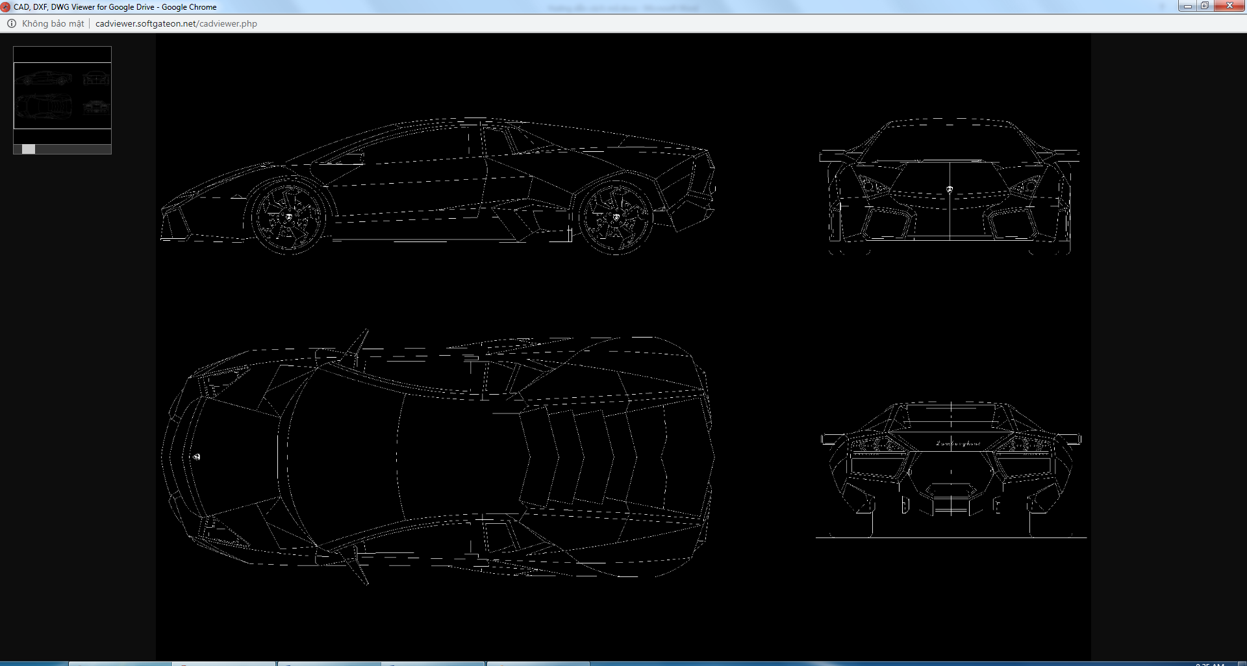Viewport: 1247px width, 666px height.
Task: Minimize the CAD viewer Chrome window
Action: (x=1187, y=6)
